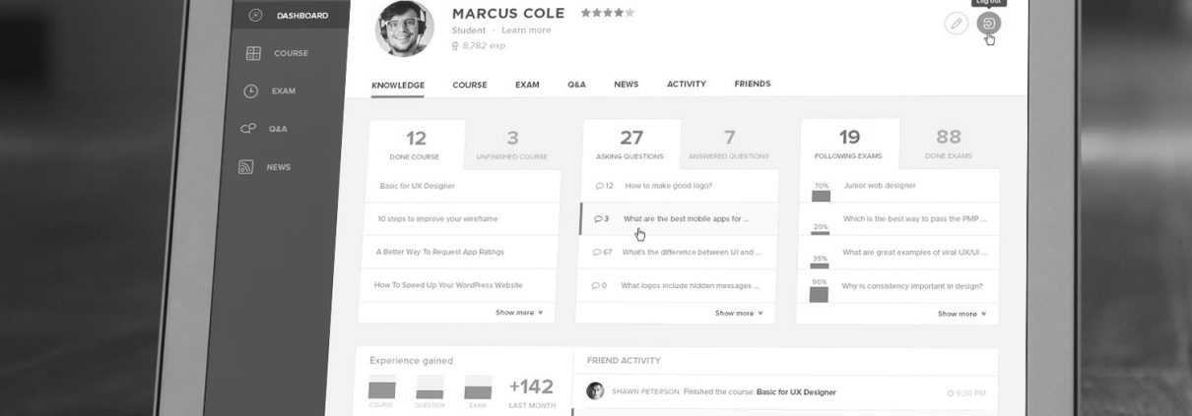Open the Q&A chat bubbles sidebar icon

pyautogui.click(x=249, y=129)
